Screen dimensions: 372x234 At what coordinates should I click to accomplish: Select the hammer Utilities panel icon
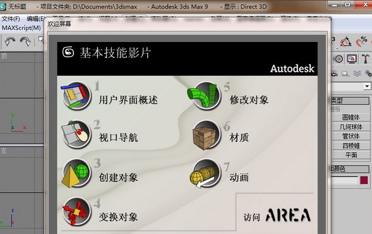365,58
